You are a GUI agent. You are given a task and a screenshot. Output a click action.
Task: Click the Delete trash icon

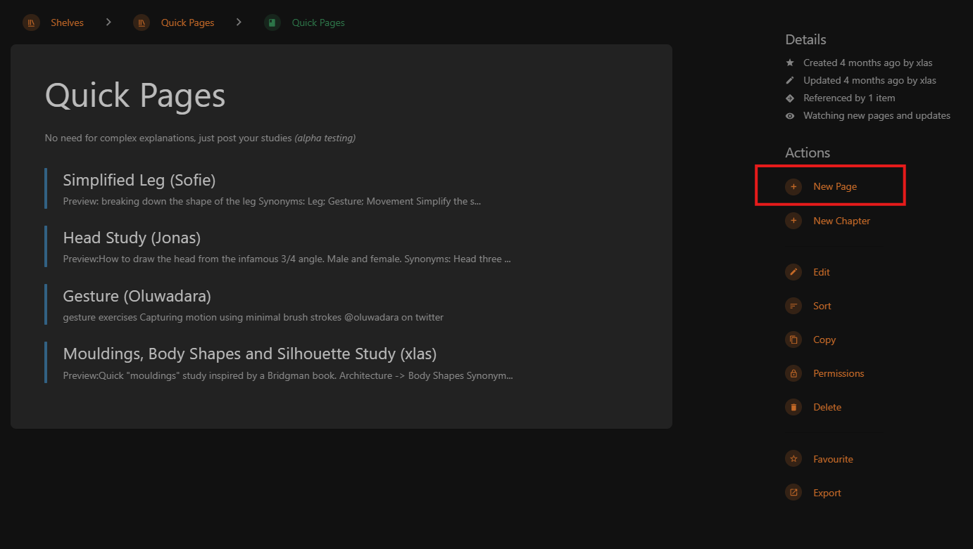tap(793, 407)
